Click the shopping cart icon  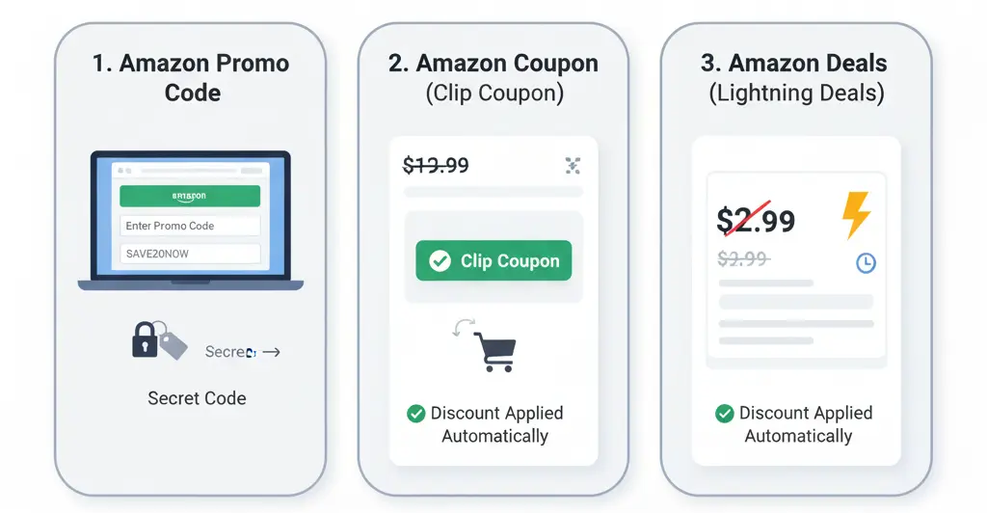494,352
